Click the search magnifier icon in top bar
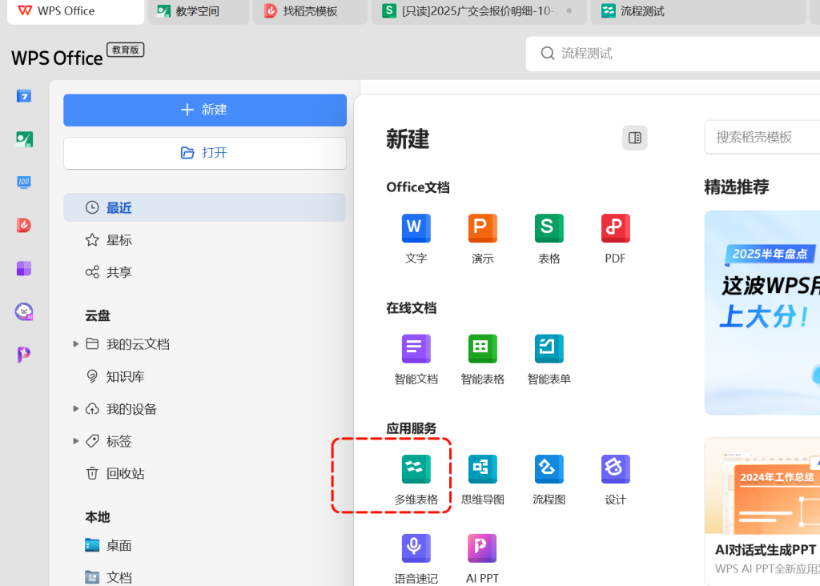Image resolution: width=820 pixels, height=586 pixels. coord(547,54)
